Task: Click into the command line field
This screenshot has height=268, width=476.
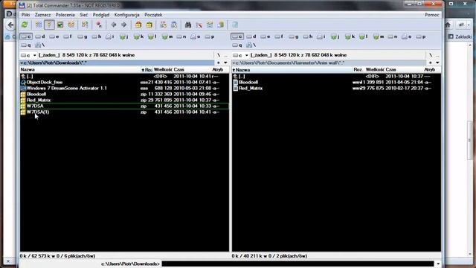Action: click(x=297, y=264)
